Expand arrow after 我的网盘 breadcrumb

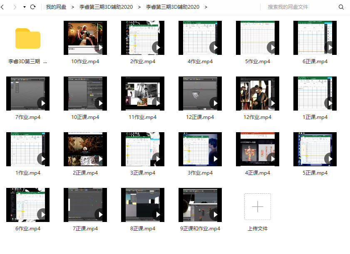[73, 7]
